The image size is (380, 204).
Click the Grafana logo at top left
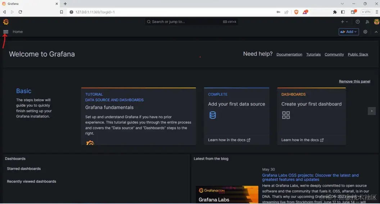[x=6, y=22]
